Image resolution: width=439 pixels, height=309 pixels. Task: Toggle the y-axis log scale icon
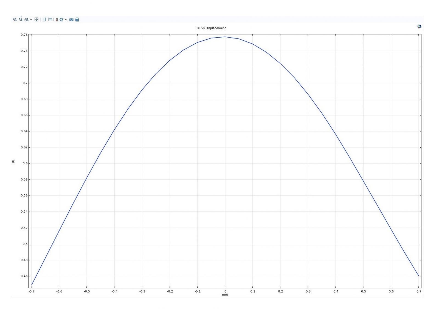point(50,19)
